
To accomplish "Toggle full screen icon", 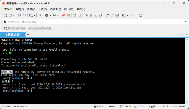I will click(x=75, y=15).
